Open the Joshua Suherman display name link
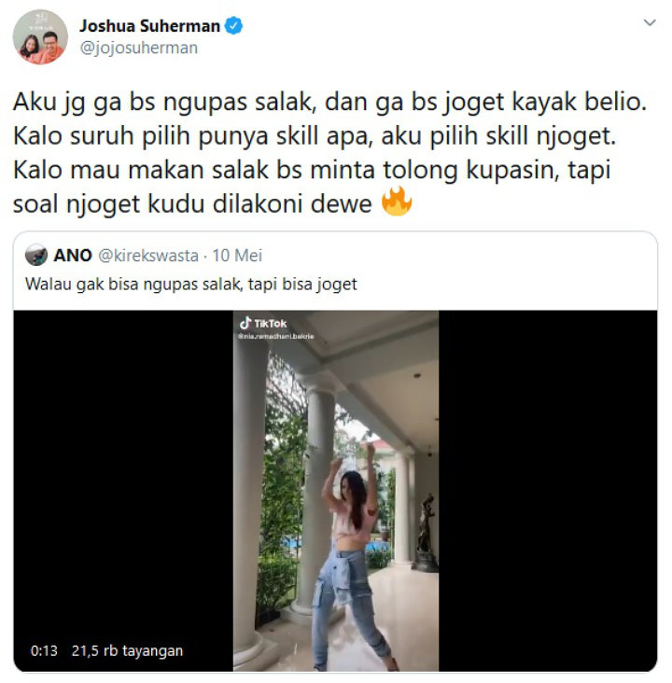Image resolution: width=672 pixels, height=683 pixels. click(149, 26)
